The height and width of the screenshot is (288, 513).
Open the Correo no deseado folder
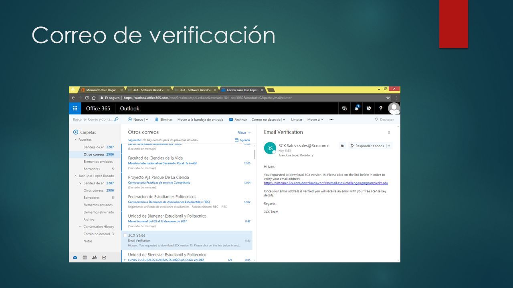(97, 234)
